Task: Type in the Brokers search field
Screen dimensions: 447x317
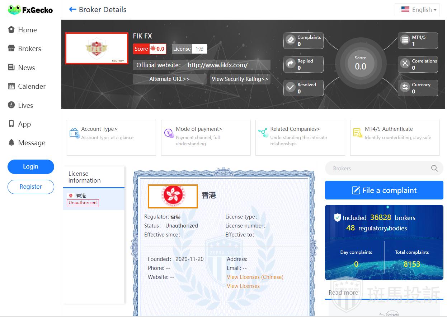Action: (x=377, y=168)
